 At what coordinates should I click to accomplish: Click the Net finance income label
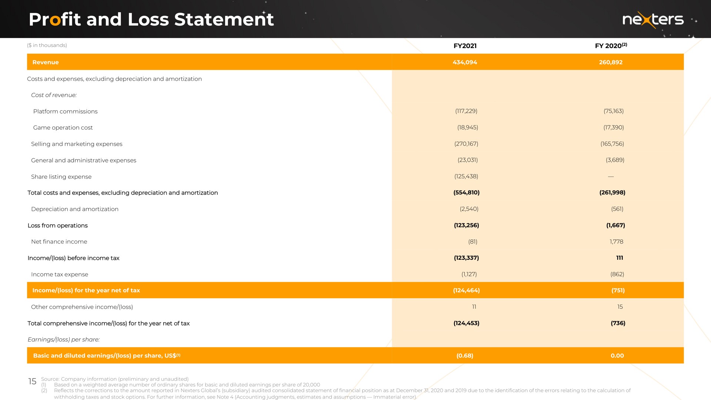point(59,242)
